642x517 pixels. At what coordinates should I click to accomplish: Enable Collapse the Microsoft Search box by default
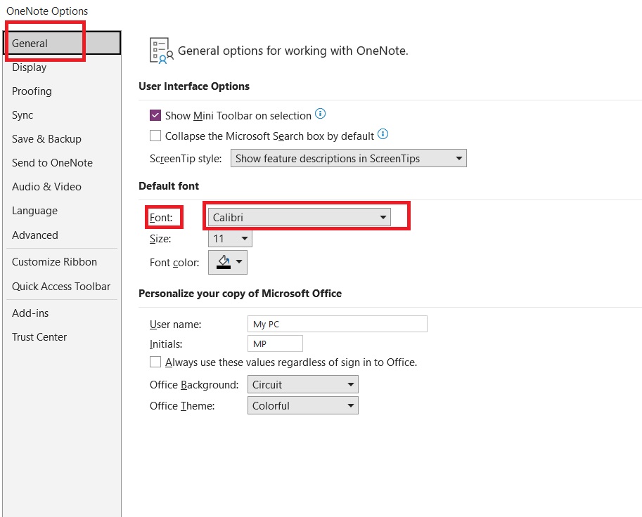click(x=155, y=136)
